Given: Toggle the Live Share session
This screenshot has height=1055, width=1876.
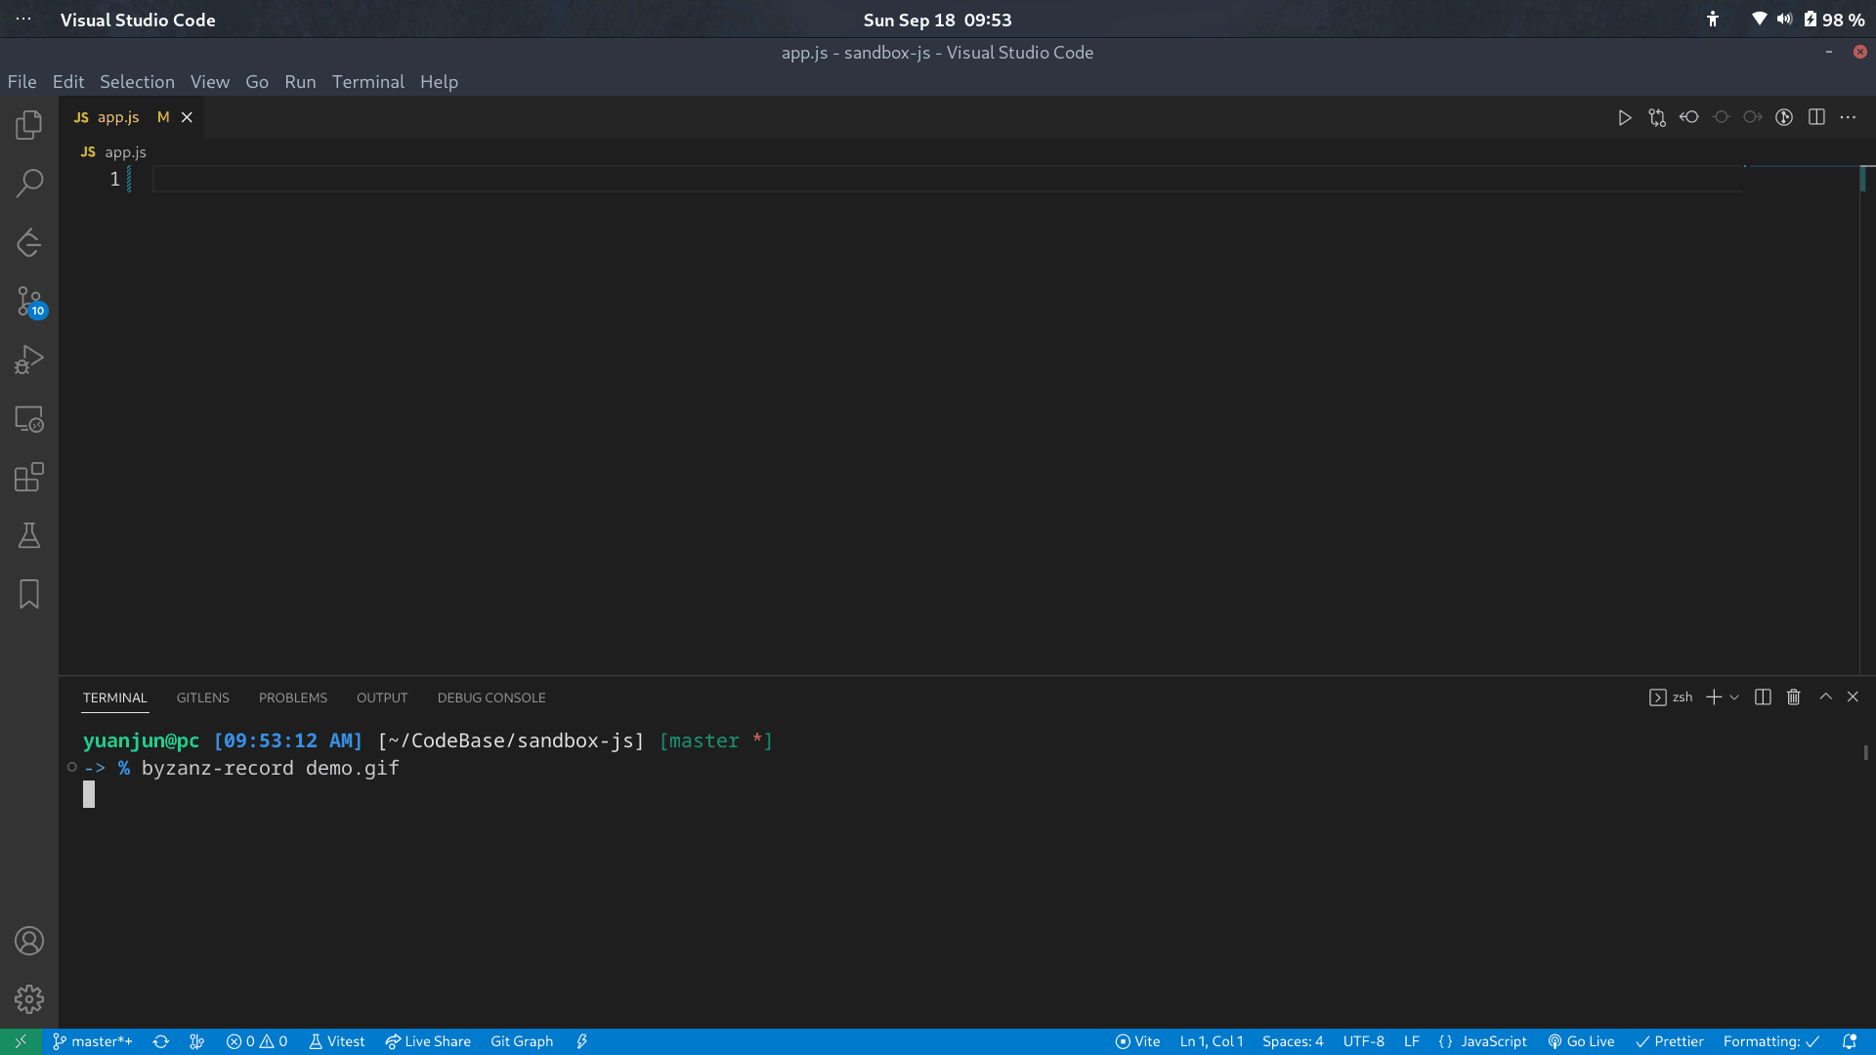Looking at the screenshot, I should pos(428,1040).
